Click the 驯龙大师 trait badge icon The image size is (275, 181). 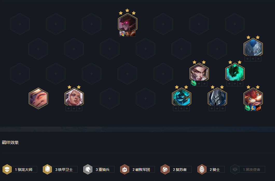[x=7, y=169]
